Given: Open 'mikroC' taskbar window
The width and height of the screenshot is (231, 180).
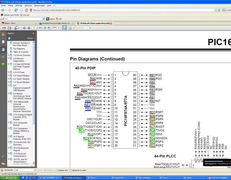Looking at the screenshot, I should pos(98,178).
